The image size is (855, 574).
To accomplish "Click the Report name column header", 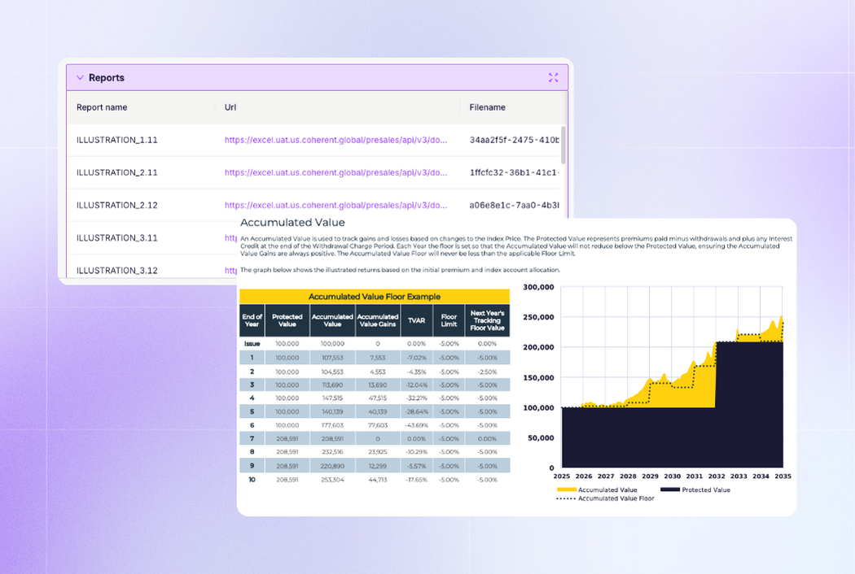I will pos(102,107).
